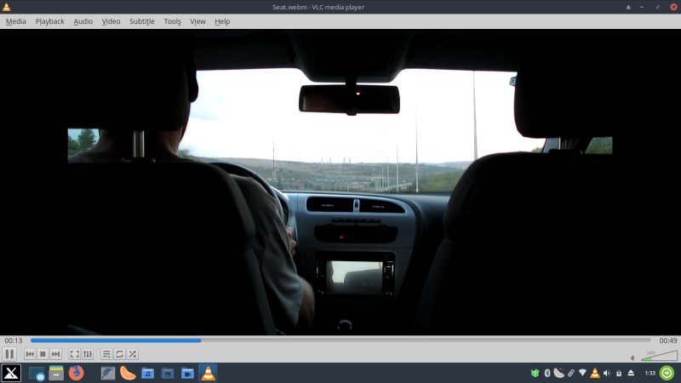681x383 pixels.
Task: Click the elapsed time 00:13 label
Action: tap(14, 340)
